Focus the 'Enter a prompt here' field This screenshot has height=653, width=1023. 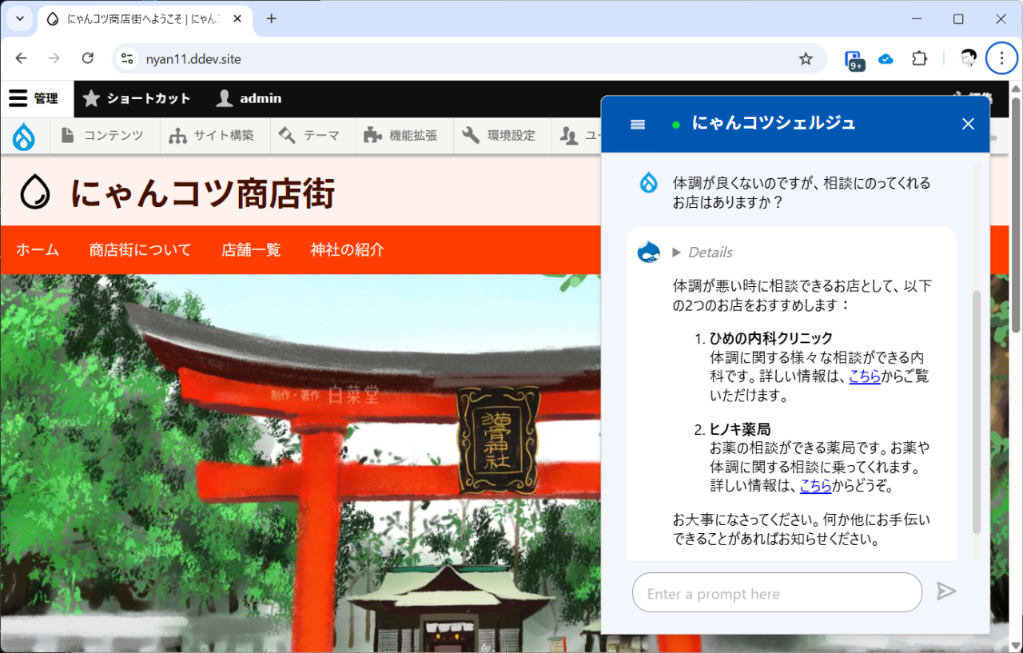click(x=777, y=593)
